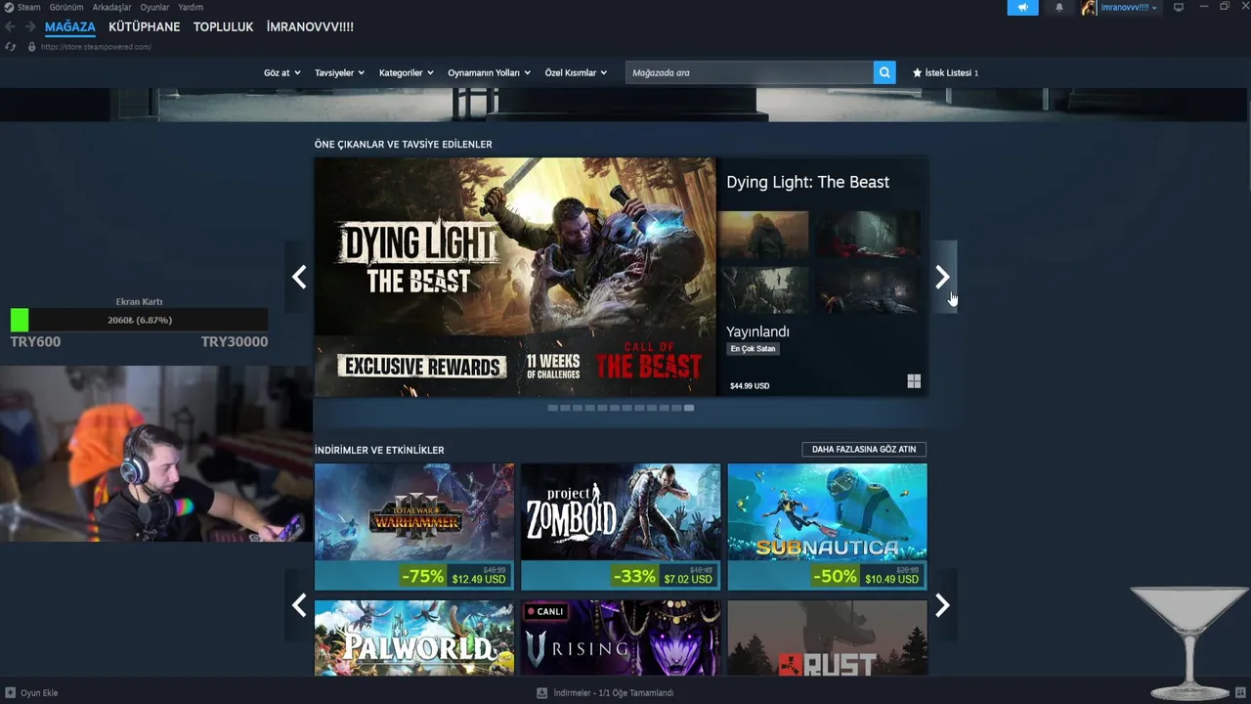Click the profile avatar picture at the top
This screenshot has height=704, width=1251.
point(1089,8)
